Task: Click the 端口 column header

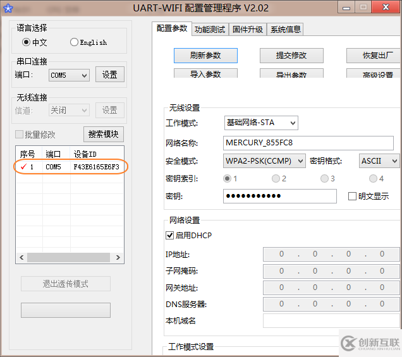Action: pyautogui.click(x=53, y=154)
